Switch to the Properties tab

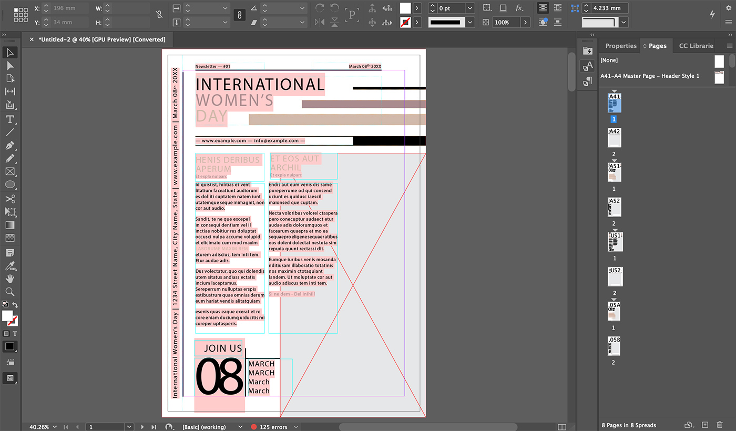[620, 46]
